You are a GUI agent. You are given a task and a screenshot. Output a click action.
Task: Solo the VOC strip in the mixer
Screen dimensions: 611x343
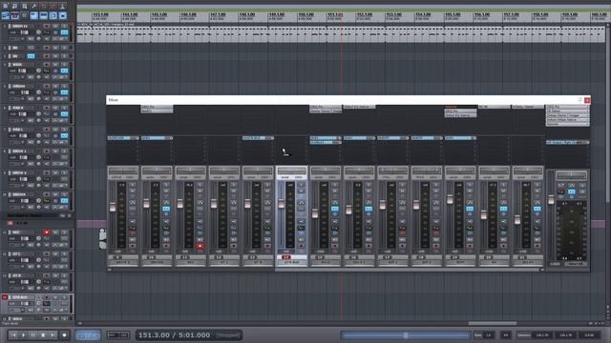tap(200, 185)
